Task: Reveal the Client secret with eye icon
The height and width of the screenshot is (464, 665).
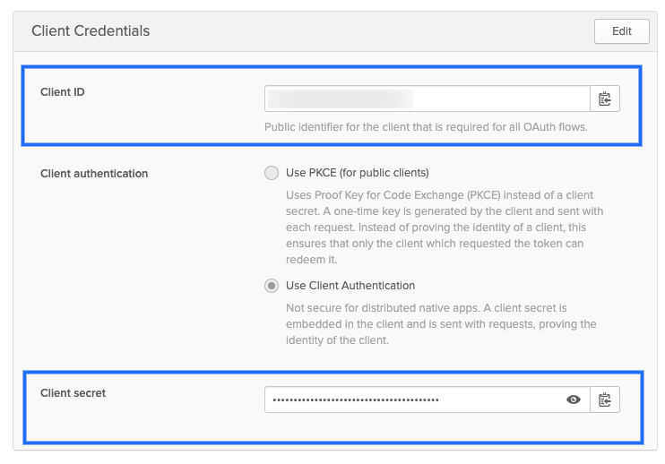Action: pyautogui.click(x=574, y=400)
